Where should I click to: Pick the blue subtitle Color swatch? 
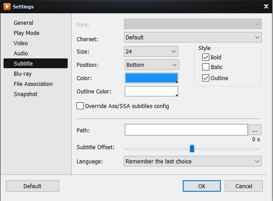[151, 78]
